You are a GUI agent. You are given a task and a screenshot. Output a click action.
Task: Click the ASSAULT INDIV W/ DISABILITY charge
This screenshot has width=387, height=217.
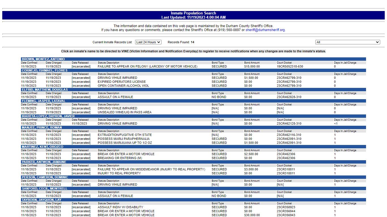120,207
